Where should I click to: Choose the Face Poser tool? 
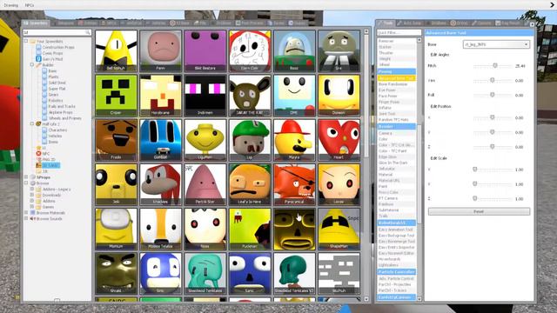pos(397,96)
